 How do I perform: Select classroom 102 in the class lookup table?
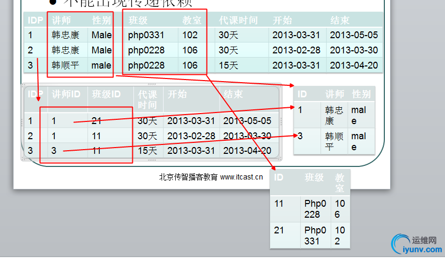[x=340, y=235]
